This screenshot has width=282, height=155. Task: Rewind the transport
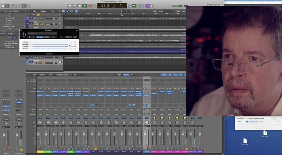coord(70,6)
